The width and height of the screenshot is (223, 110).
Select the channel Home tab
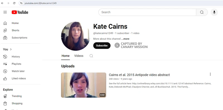(x=66, y=56)
